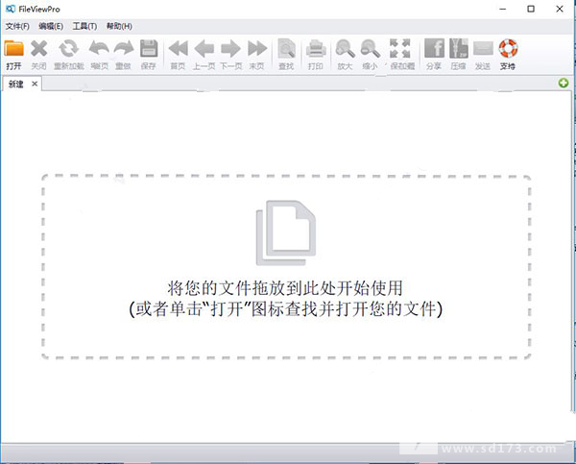Close the 新建 tab with its X
The width and height of the screenshot is (576, 464).
[x=35, y=84]
